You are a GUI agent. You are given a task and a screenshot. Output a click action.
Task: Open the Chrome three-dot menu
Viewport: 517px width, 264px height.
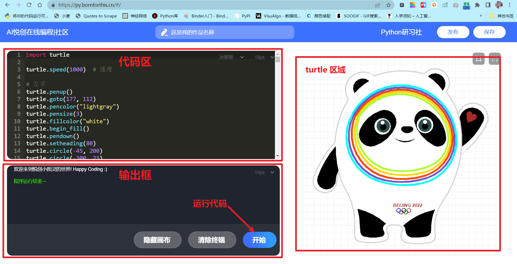tap(509, 5)
